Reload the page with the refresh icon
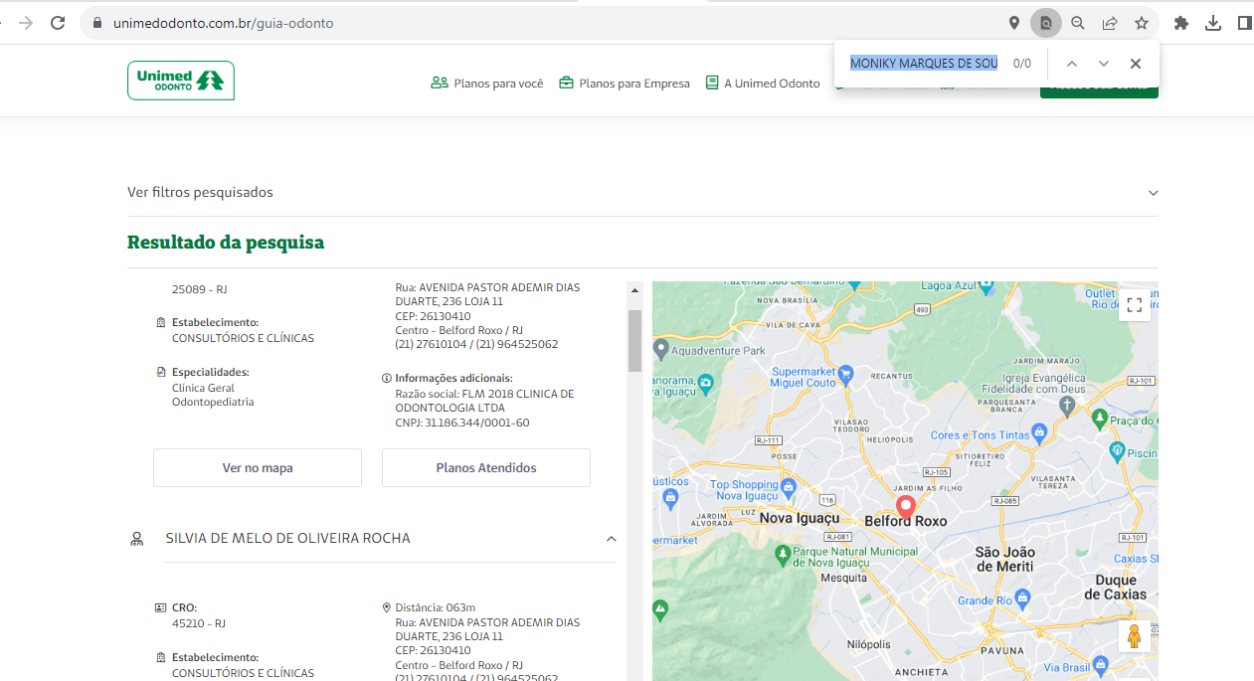1254x681 pixels. (x=58, y=23)
